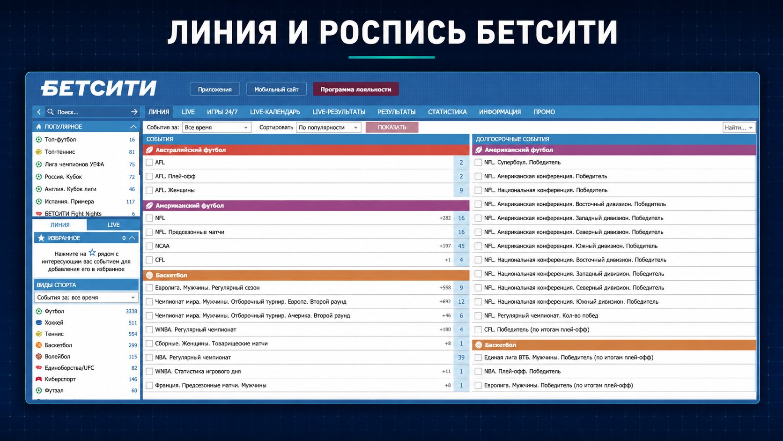
Task: Click the basketball icon in events Баскетбол header
Action: tap(149, 276)
